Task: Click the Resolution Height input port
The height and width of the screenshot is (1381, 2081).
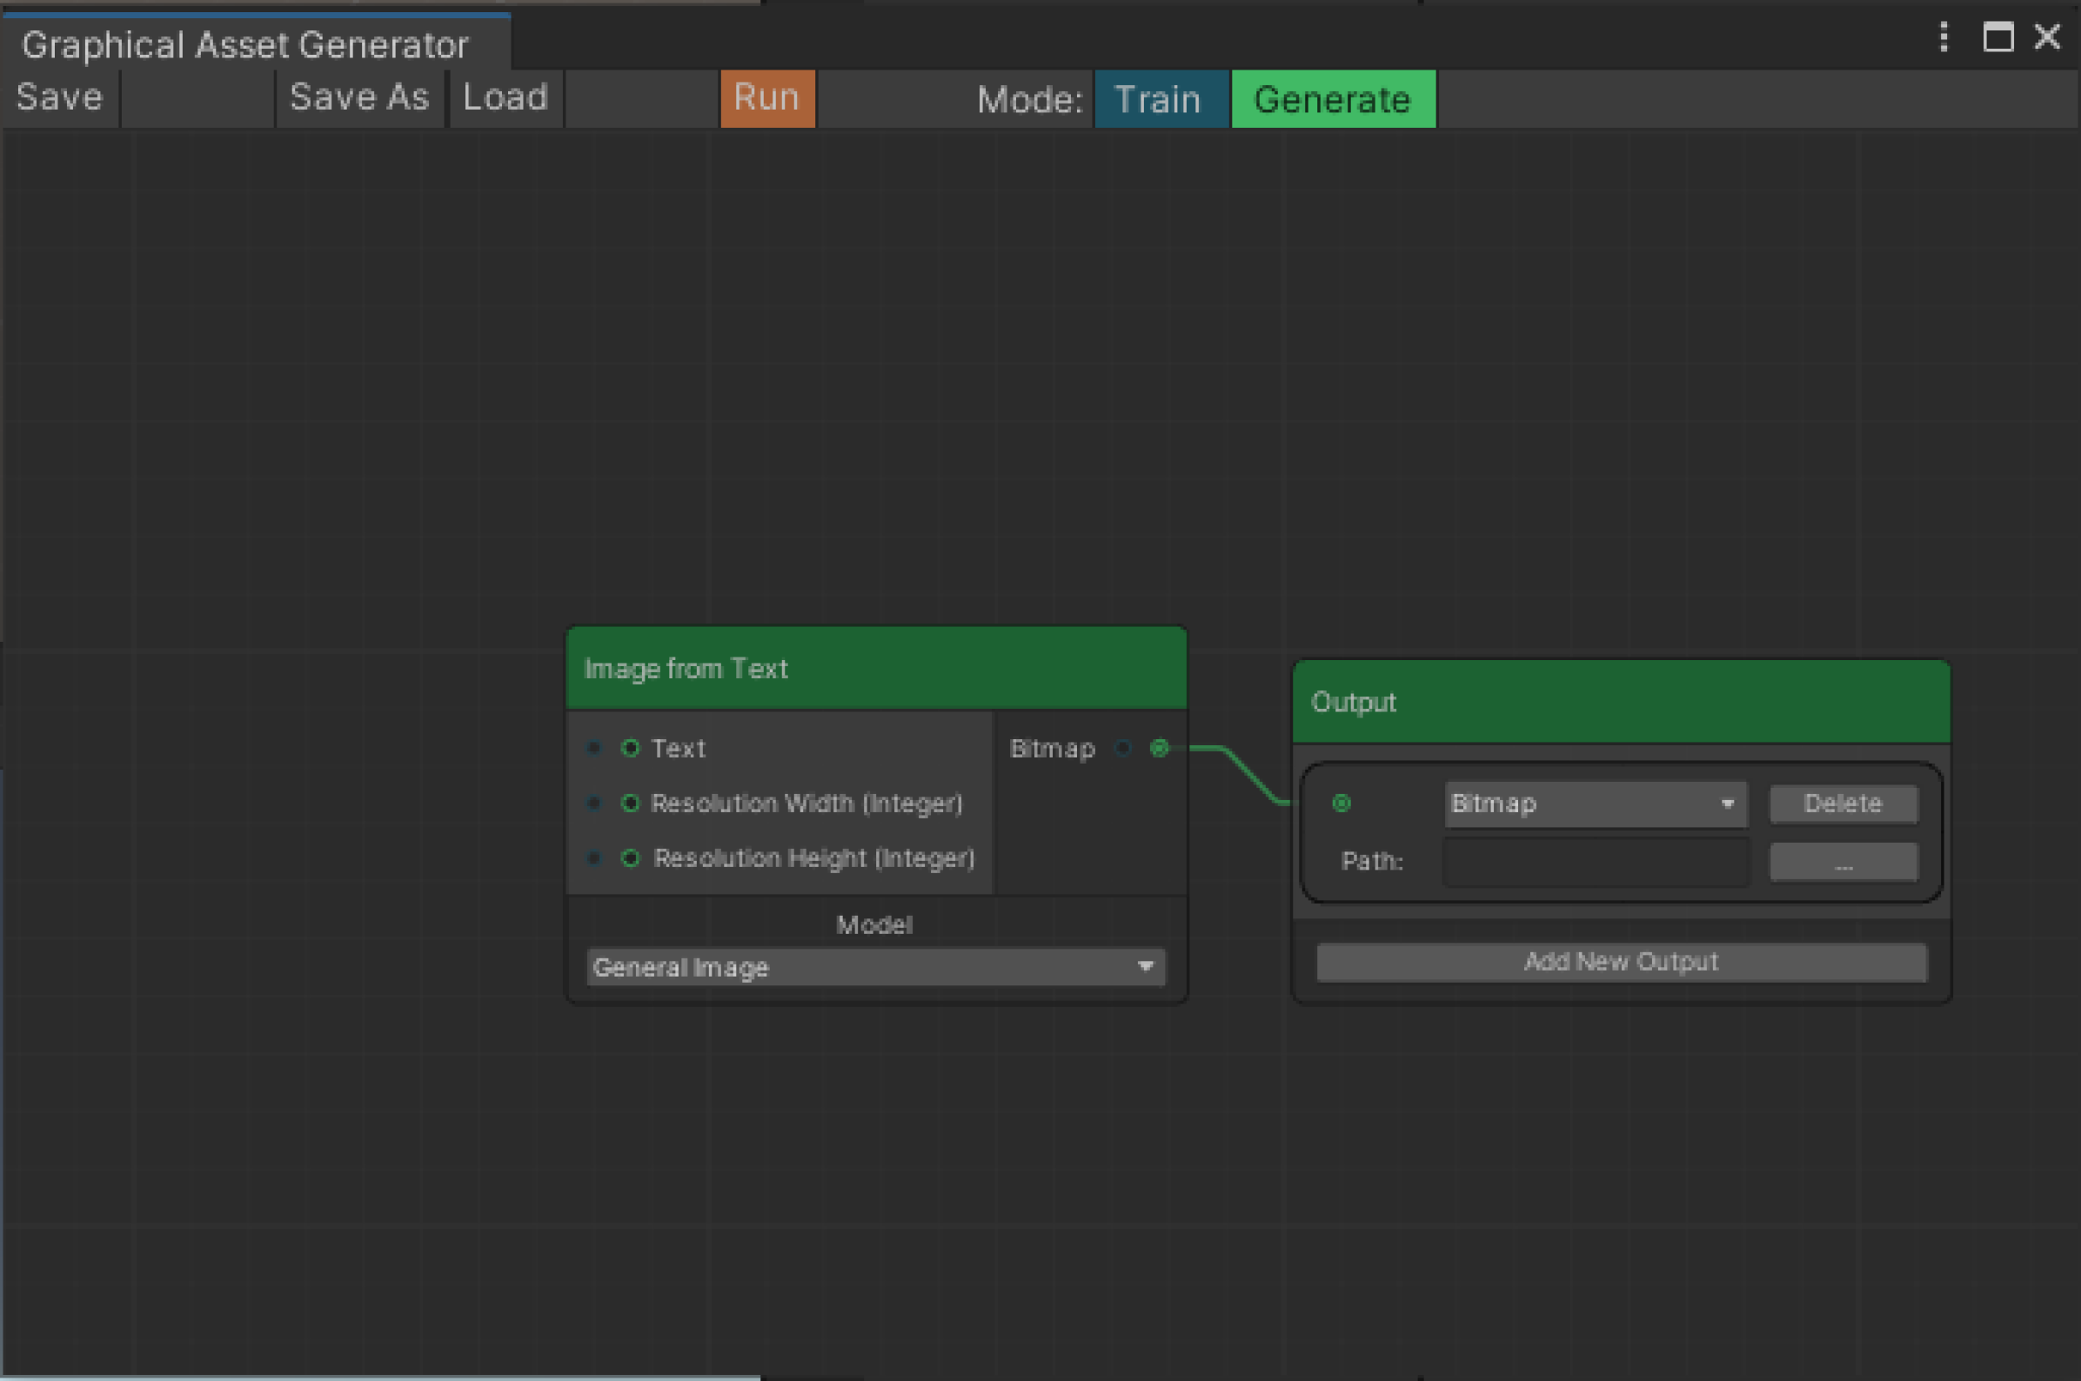Action: [629, 857]
